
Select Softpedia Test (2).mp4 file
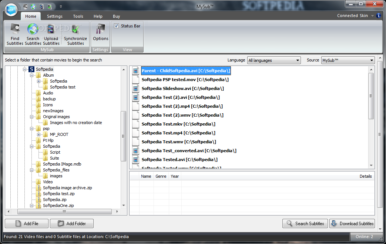182,106
